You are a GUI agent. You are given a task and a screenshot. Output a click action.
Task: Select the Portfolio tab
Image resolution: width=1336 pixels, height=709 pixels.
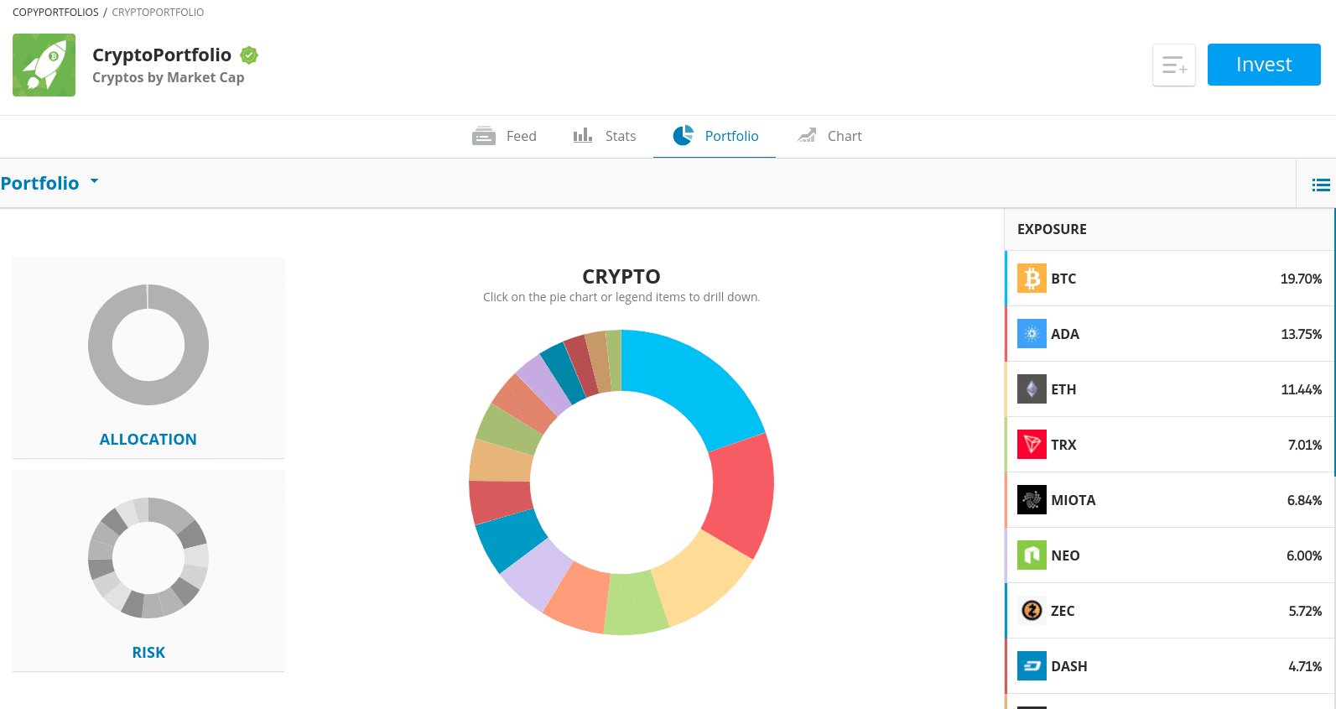715,136
